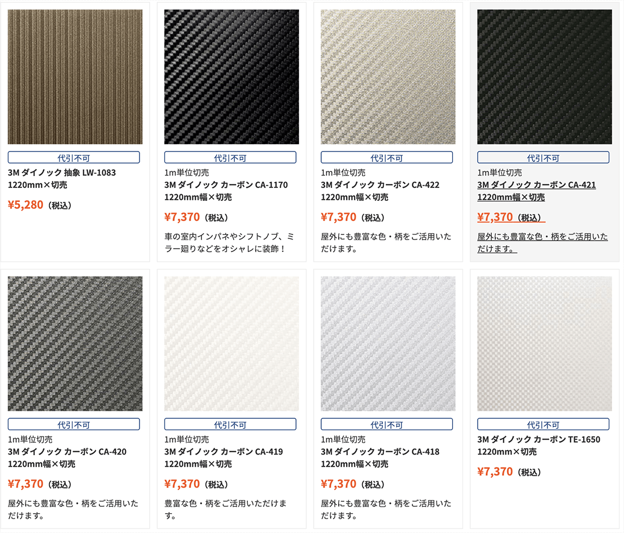Open the CA-1170 black carbon thumbnail image
Image resolution: width=624 pixels, height=533 pixels.
(231, 77)
